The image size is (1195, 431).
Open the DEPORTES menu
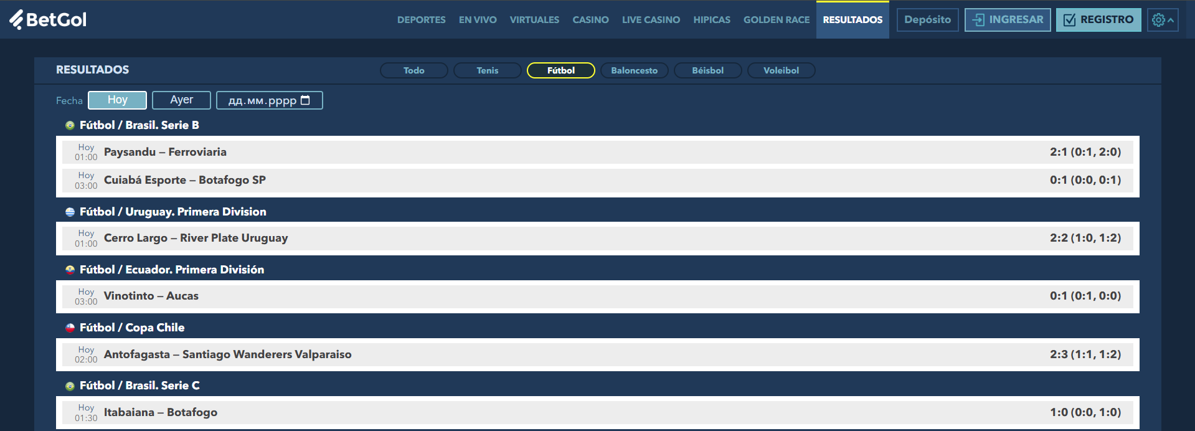(x=422, y=20)
